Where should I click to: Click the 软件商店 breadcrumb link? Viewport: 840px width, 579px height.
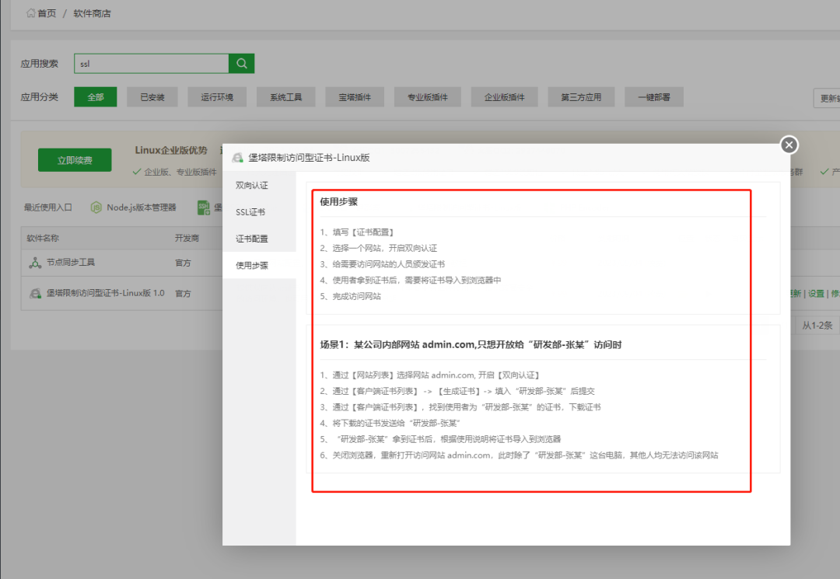click(x=93, y=13)
